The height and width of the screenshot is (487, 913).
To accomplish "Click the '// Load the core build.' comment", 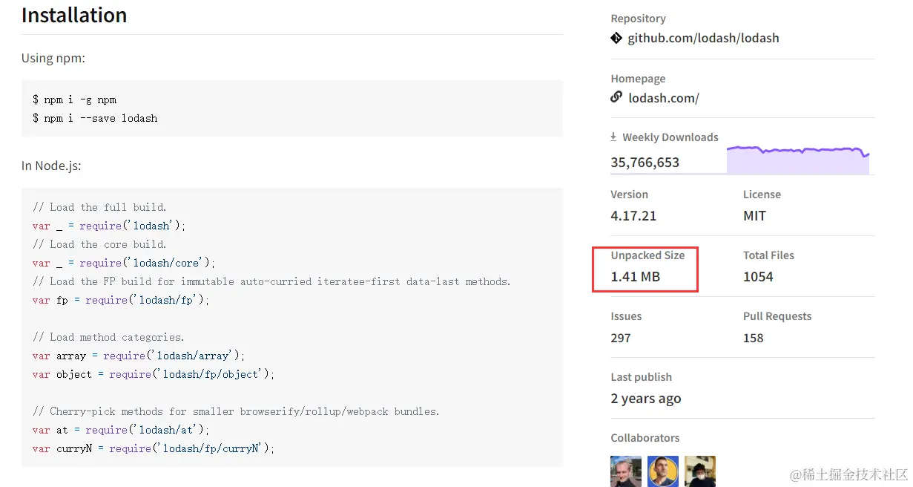I will click(99, 244).
